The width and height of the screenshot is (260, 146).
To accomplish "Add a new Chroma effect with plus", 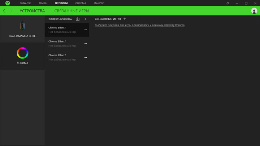I will pos(85,19).
